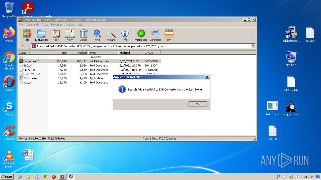The image size is (321, 180).
Task: Select the keygen.rar row in the archive
Action: click(90, 61)
